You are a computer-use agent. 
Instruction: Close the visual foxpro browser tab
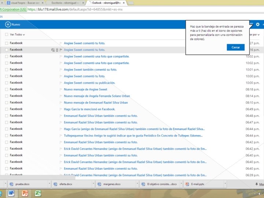point(43,3)
